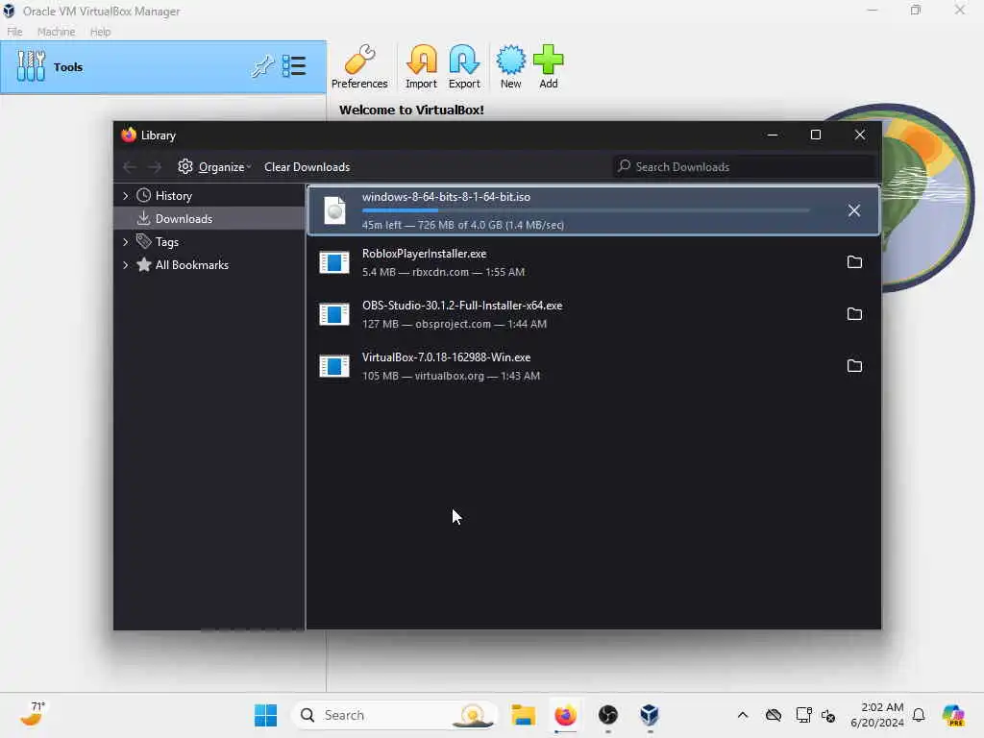Viewport: 984px width, 738px height.
Task: Cancel the windows-8 ISO download
Action: point(854,210)
